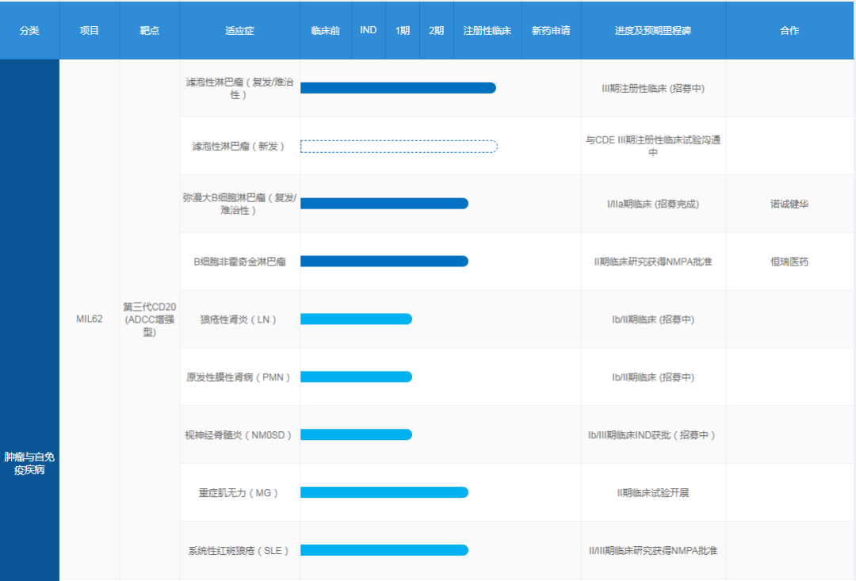
Task: Click the dashed progress bar for 滤泡性淋巴瘤（新发）
Action: click(x=399, y=147)
